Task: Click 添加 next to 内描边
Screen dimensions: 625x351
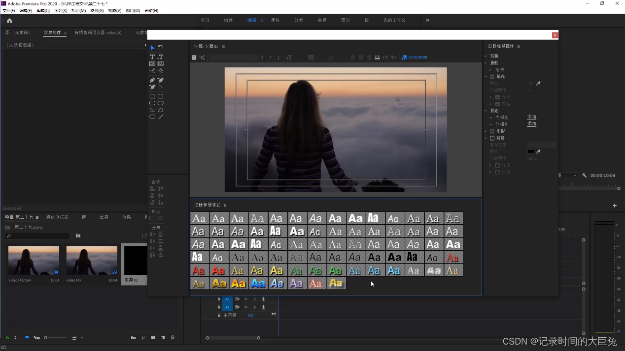Action: [x=531, y=117]
